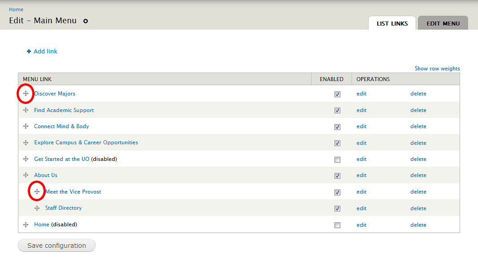This screenshot has width=478, height=259.
Task: Click drag handle for Find Academic Support
Action: coord(26,110)
